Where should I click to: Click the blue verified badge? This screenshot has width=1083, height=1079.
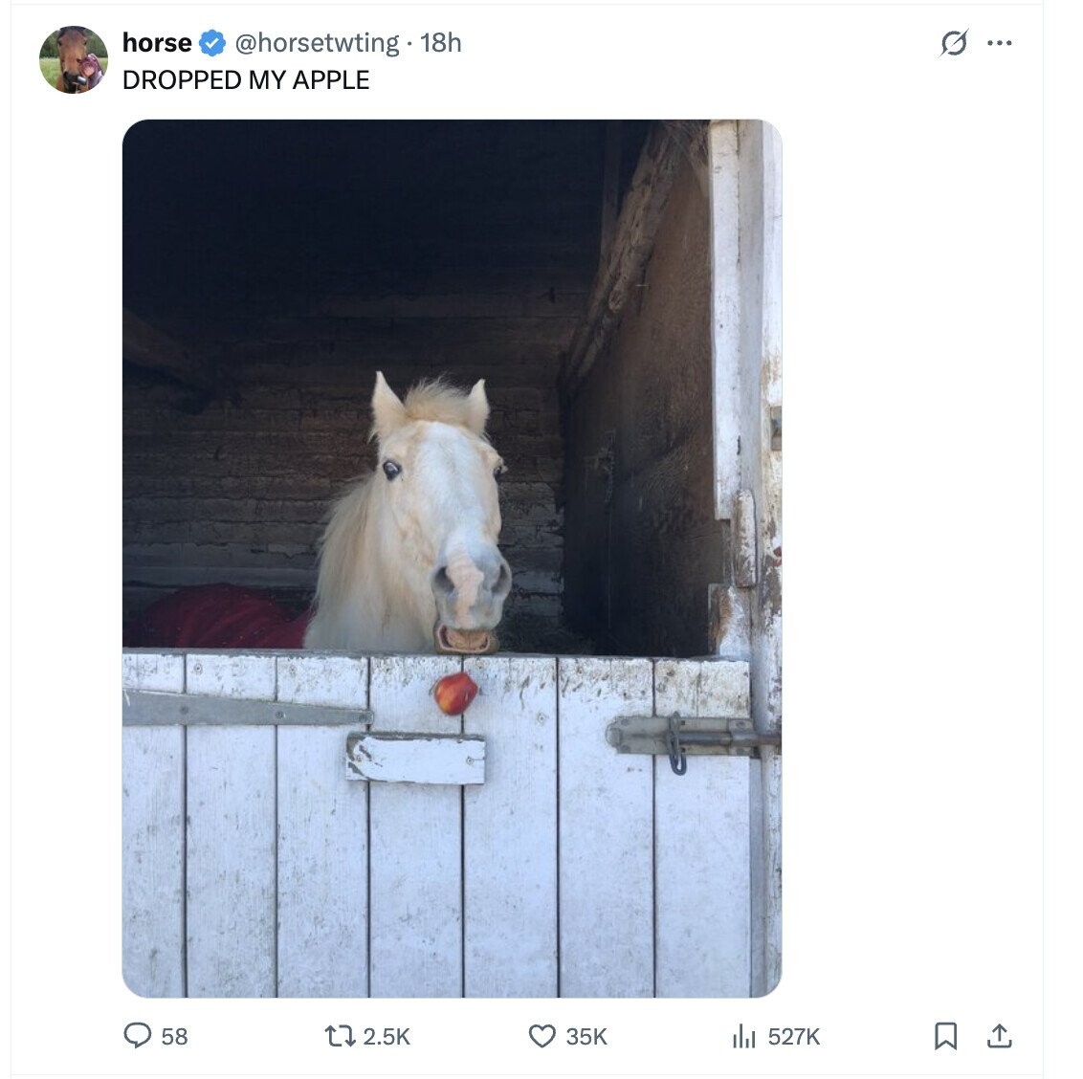(212, 43)
